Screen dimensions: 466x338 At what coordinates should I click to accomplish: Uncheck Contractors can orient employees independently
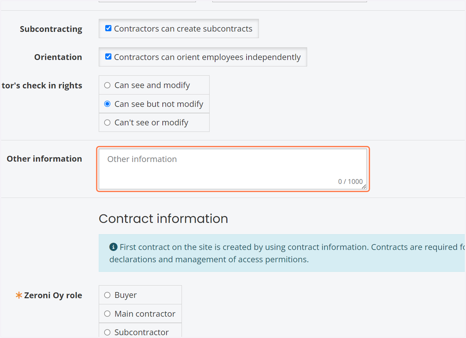(x=108, y=57)
